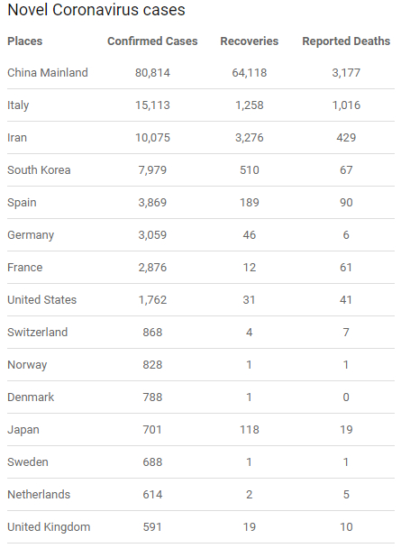This screenshot has width=401, height=548.
Task: Select the Confirmed Cases column header
Action: point(152,41)
